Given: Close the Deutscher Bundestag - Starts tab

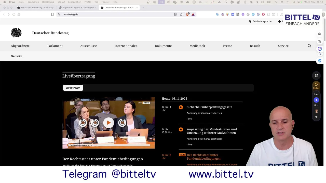Looking at the screenshot, I should [x=137, y=8].
